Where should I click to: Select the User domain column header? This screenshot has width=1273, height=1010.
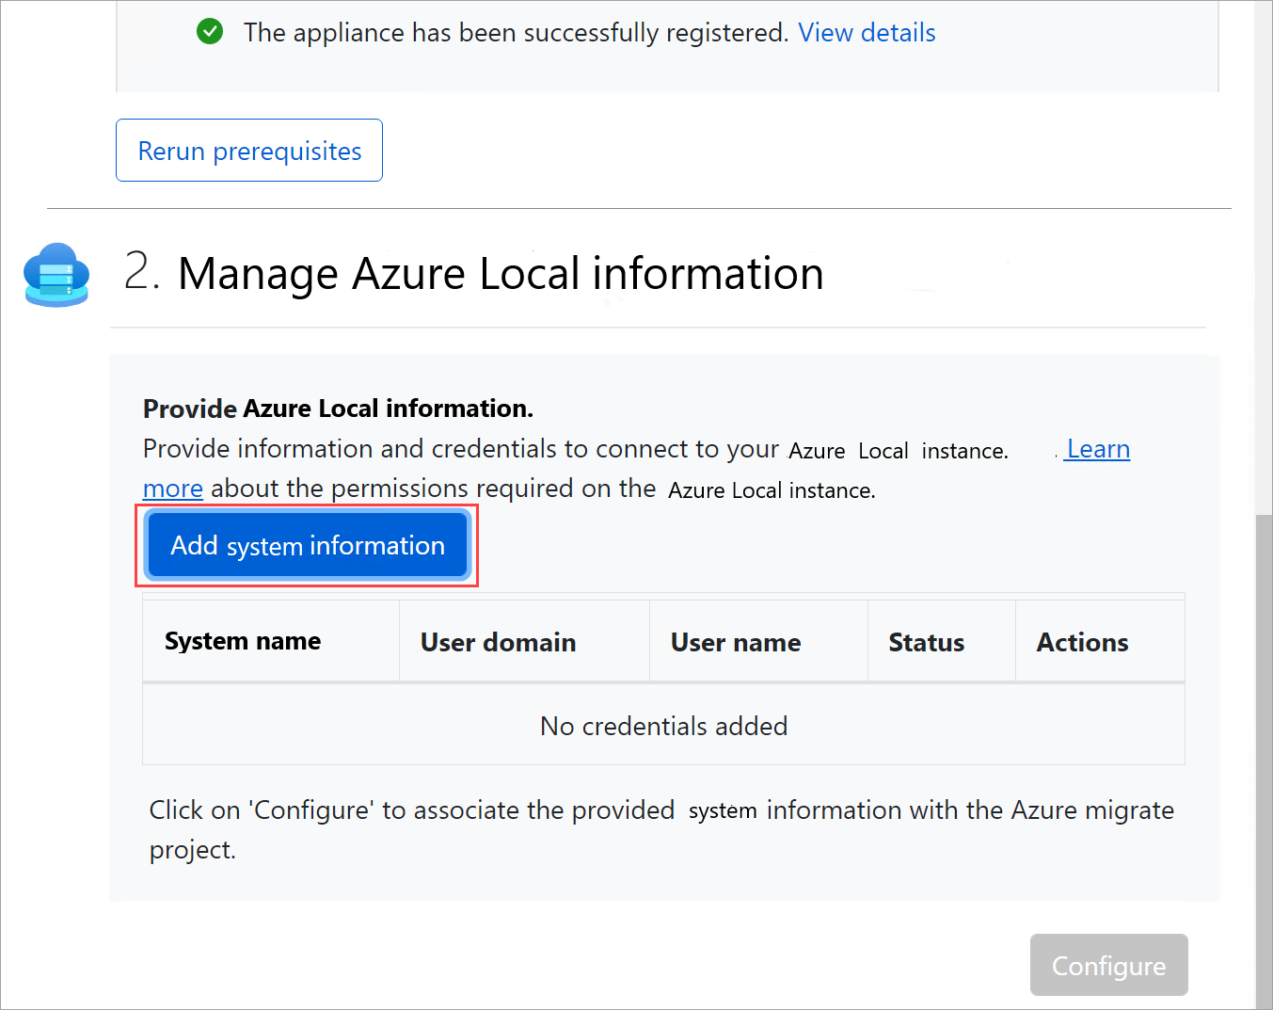tap(498, 641)
